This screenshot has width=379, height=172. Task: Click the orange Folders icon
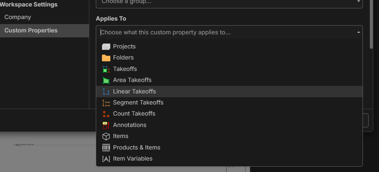[x=106, y=58]
